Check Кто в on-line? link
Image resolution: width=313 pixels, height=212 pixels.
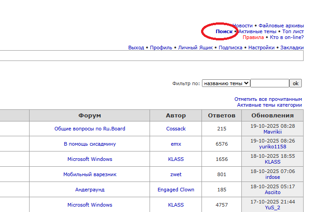pos(287,37)
